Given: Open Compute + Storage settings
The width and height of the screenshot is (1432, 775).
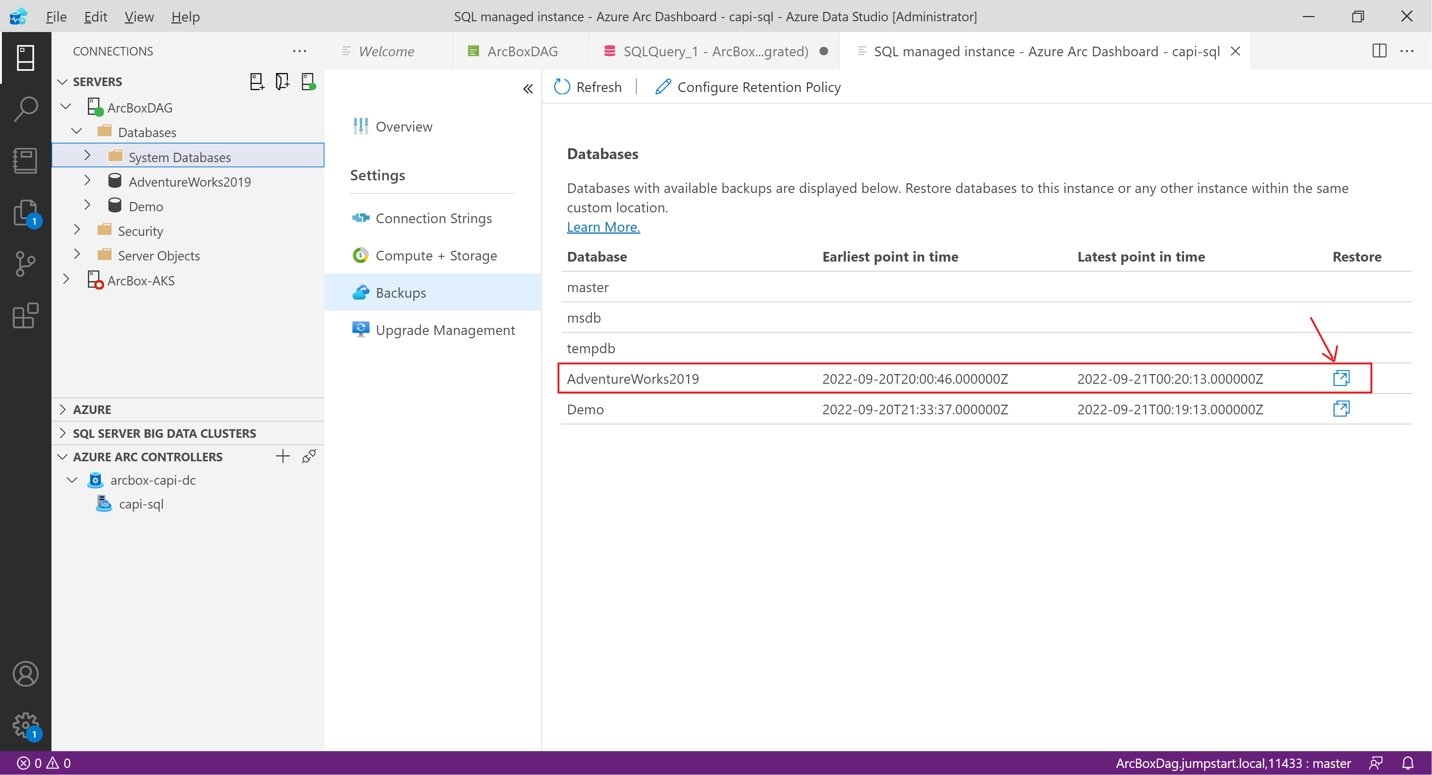Looking at the screenshot, I should point(433,256).
